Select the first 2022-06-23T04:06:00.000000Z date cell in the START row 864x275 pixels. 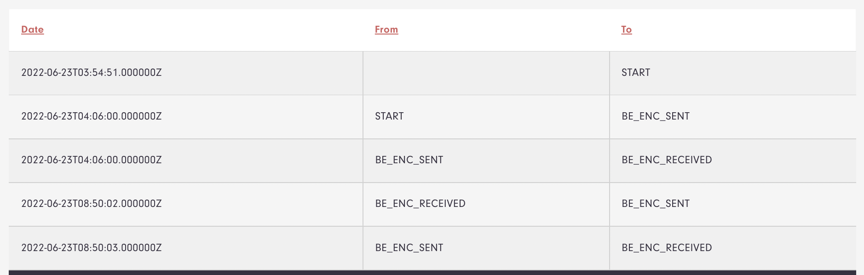click(92, 116)
